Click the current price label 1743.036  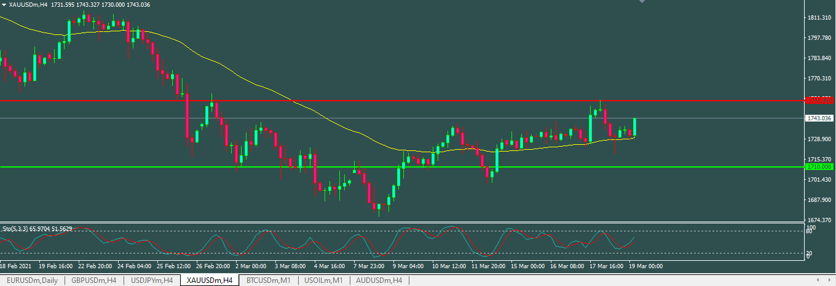pyautogui.click(x=819, y=118)
